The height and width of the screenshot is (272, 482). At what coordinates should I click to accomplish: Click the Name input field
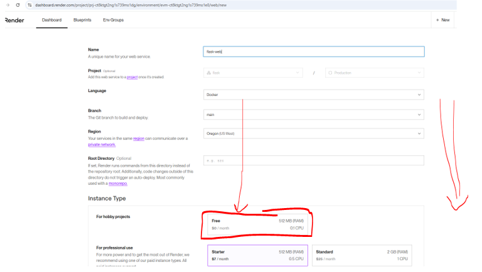[x=314, y=52]
